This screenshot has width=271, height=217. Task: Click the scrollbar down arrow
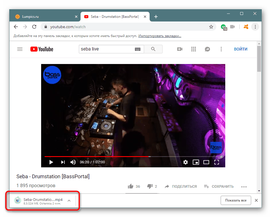point(259,191)
